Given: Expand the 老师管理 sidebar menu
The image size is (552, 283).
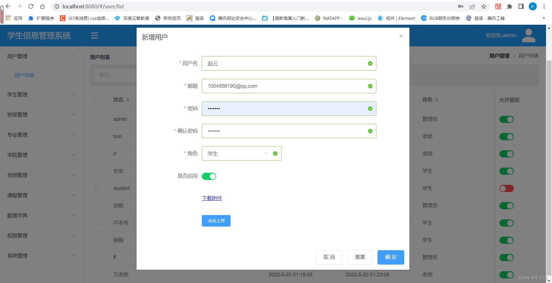Looking at the screenshot, I should [41, 175].
